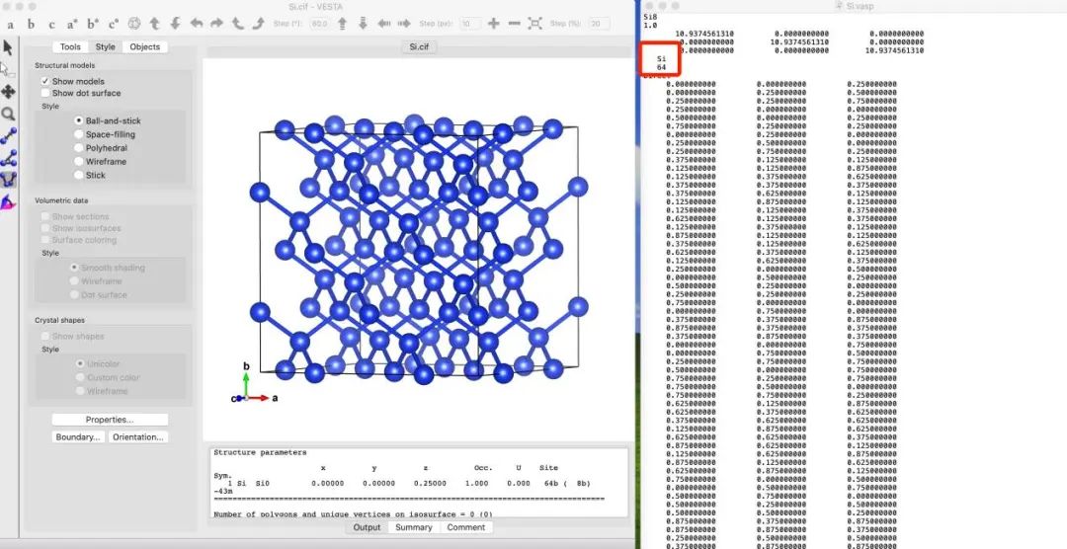Zoom in with the plus icon
The image size is (1067, 549).
(493, 23)
